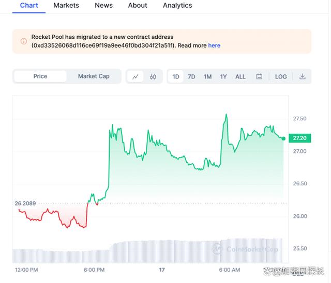Select the line chart icon
331x283 pixels.
pyautogui.click(x=136, y=76)
